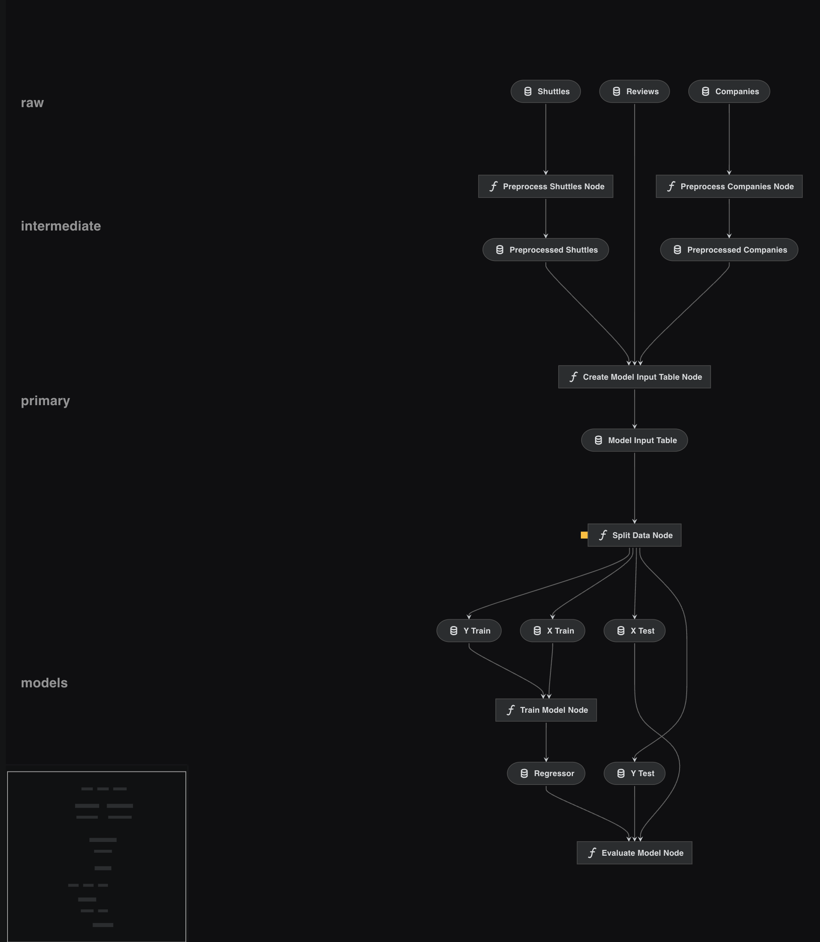Click the yellow warning indicator on Split Data Node
The height and width of the screenshot is (942, 820).
(585, 535)
